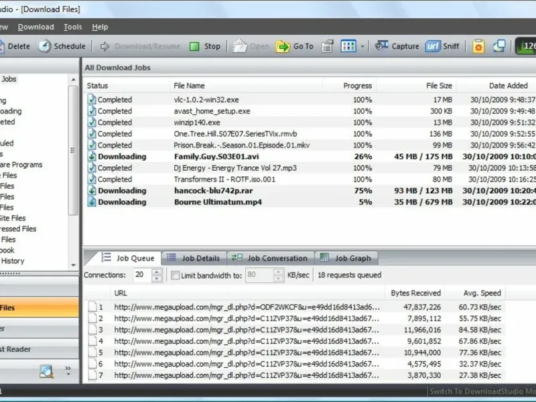Select the Prison.Break Season 01 mkv row

tap(310, 145)
